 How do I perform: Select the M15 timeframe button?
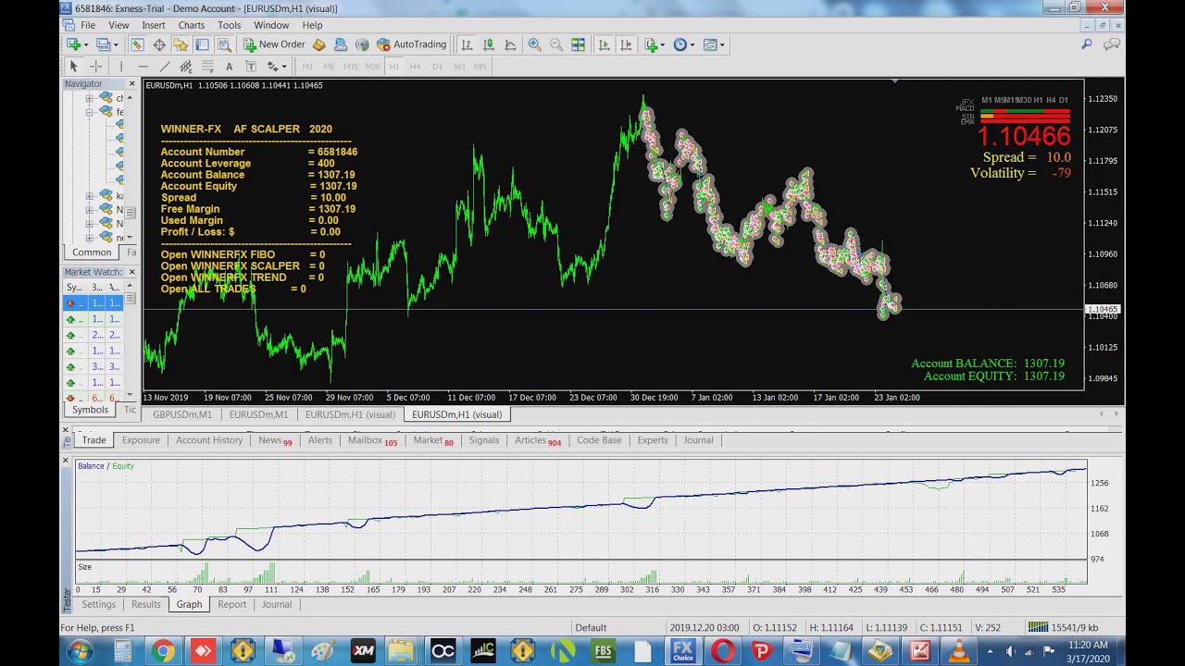pos(351,67)
